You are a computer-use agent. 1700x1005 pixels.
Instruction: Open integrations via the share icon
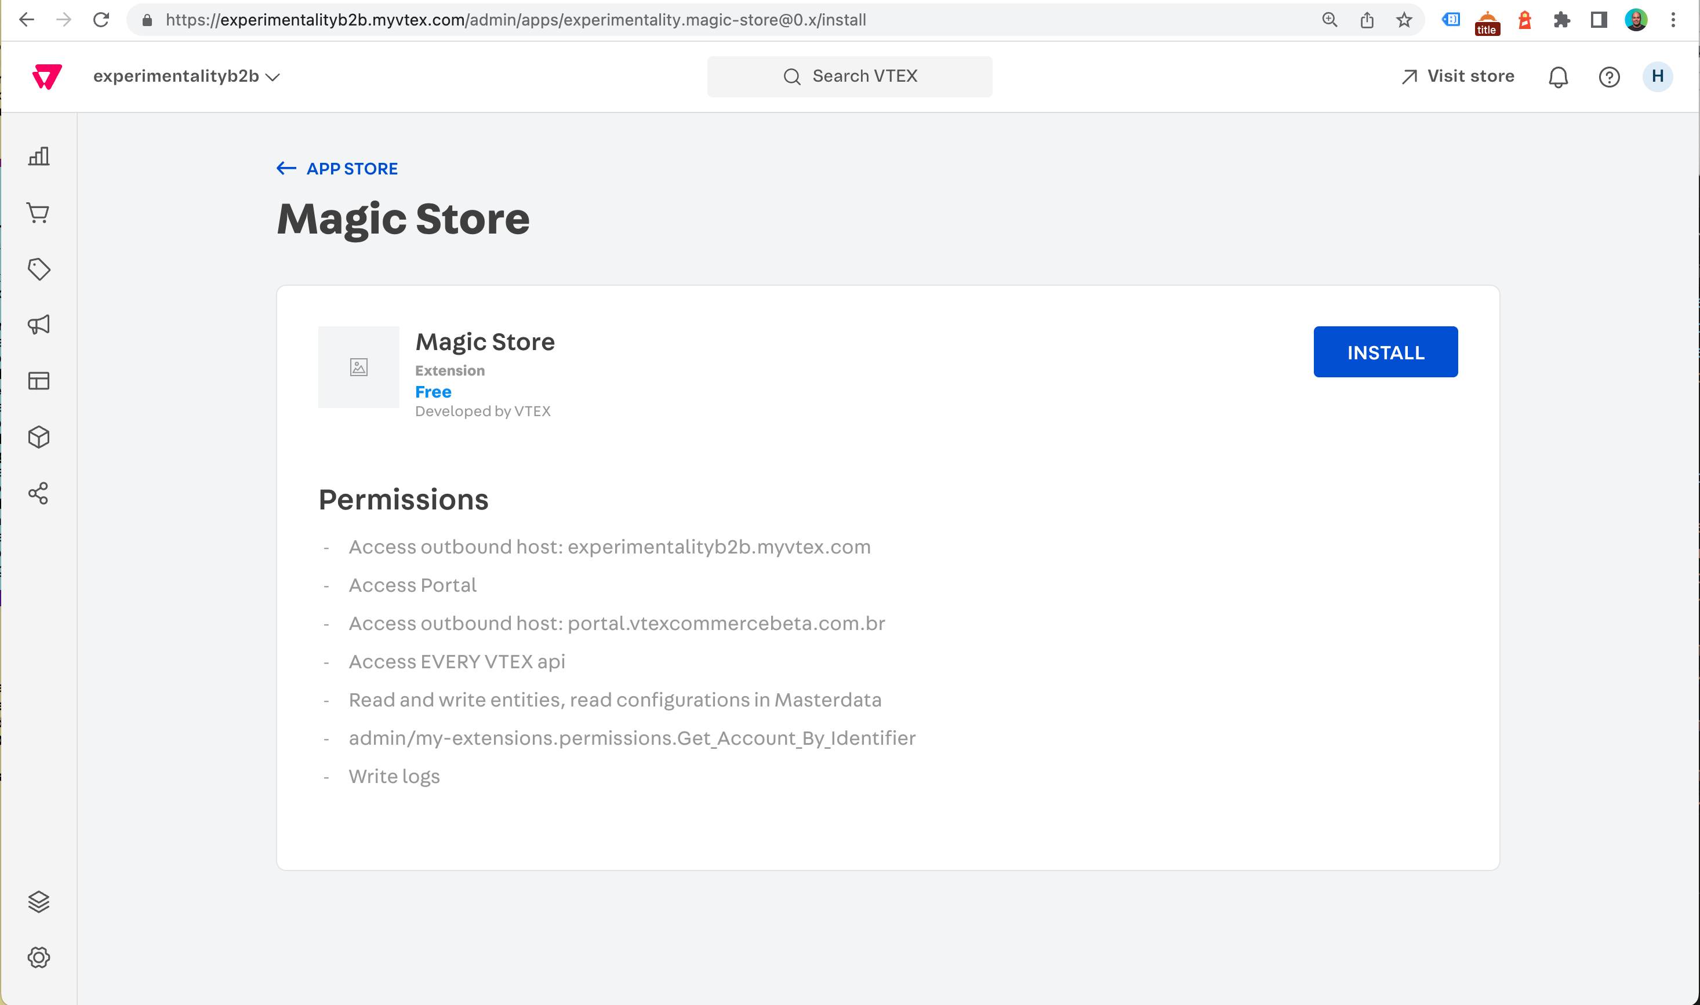(x=39, y=494)
